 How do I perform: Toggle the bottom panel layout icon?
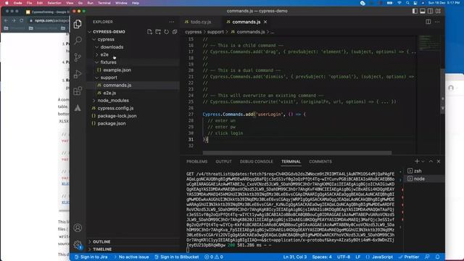(x=423, y=11)
